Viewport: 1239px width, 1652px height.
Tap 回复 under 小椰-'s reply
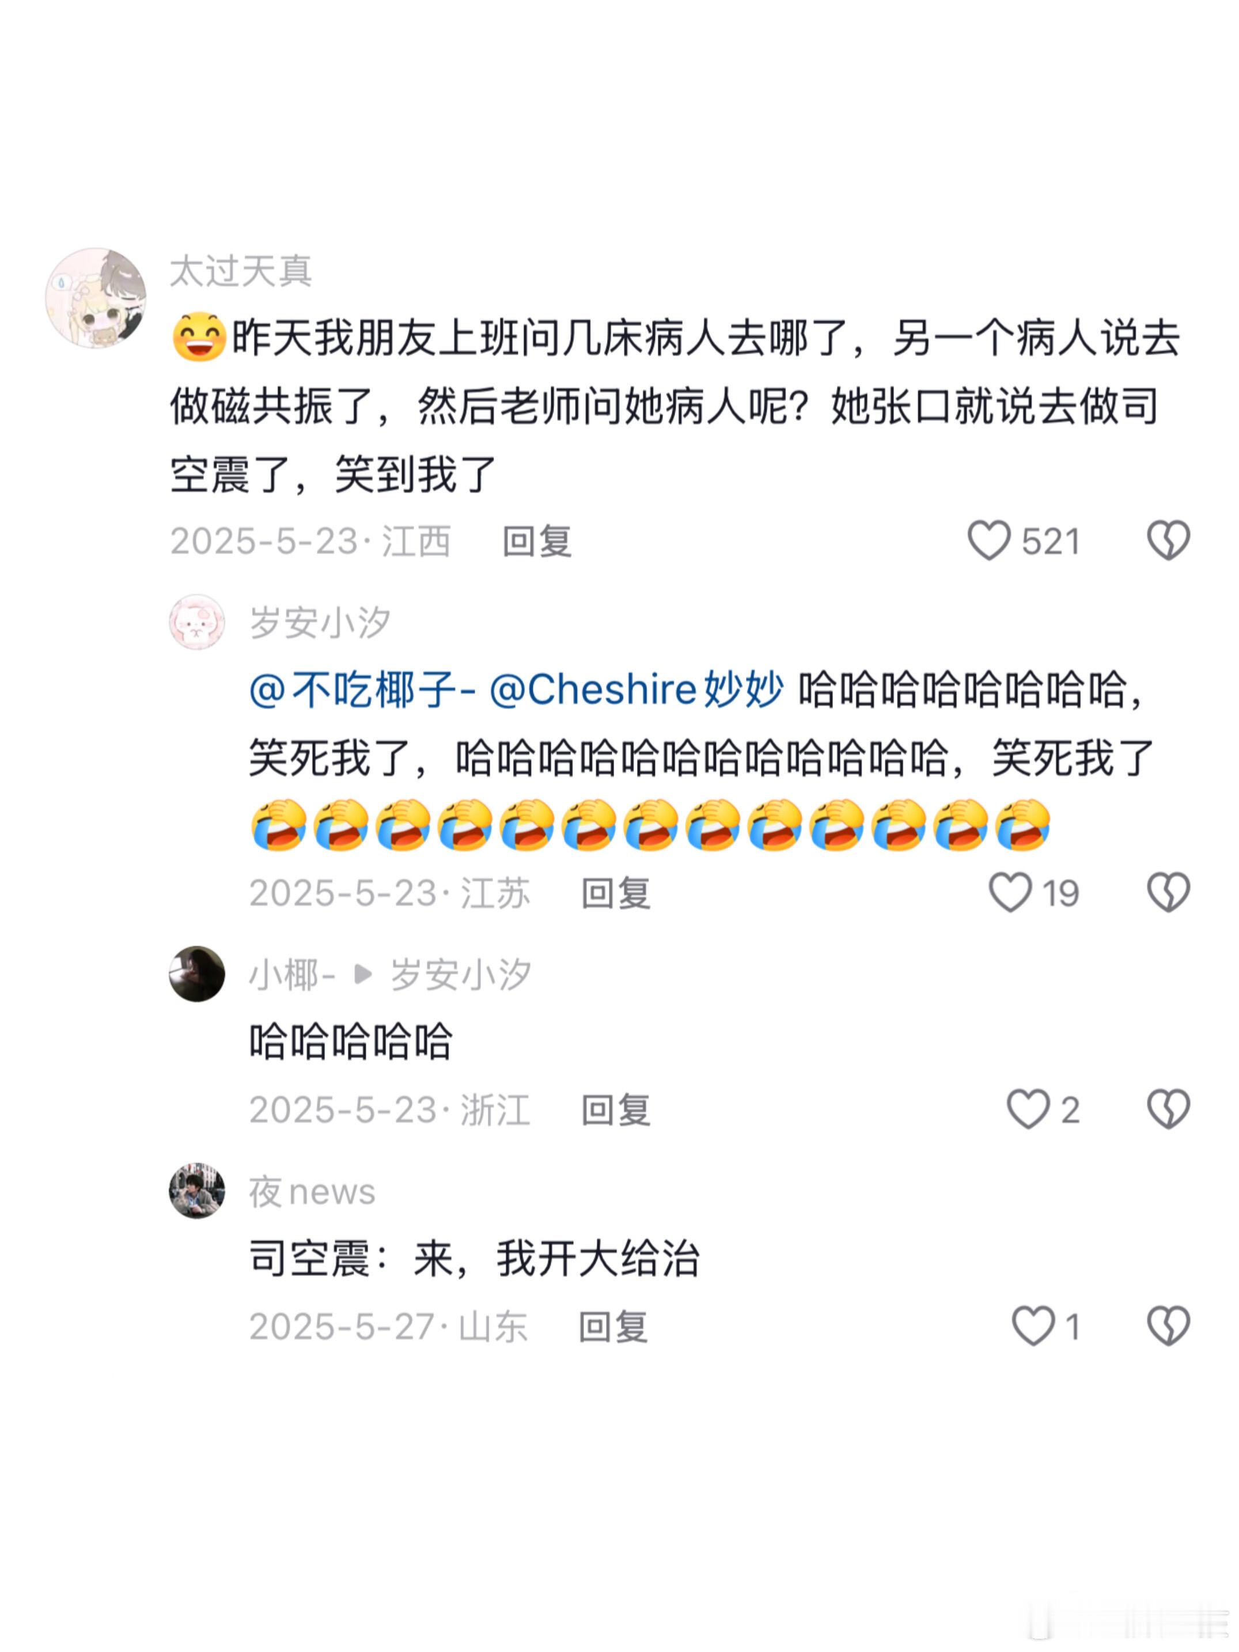coord(616,1109)
